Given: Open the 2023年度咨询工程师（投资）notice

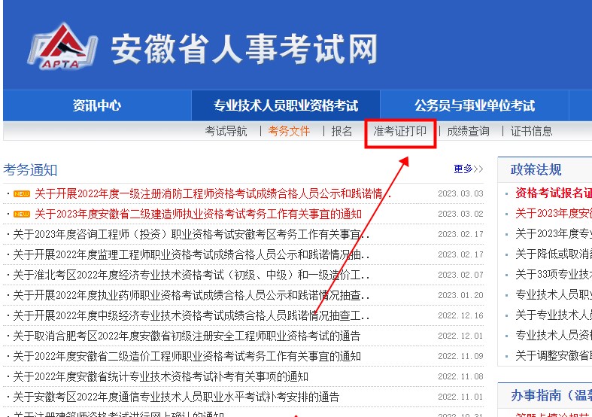Looking at the screenshot, I should click(188, 234).
